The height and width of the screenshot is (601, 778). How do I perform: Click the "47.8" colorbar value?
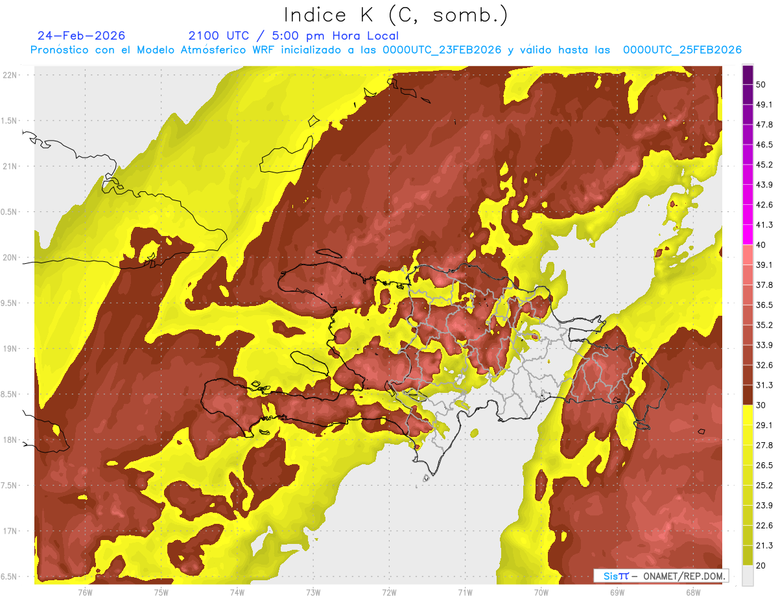click(764, 125)
